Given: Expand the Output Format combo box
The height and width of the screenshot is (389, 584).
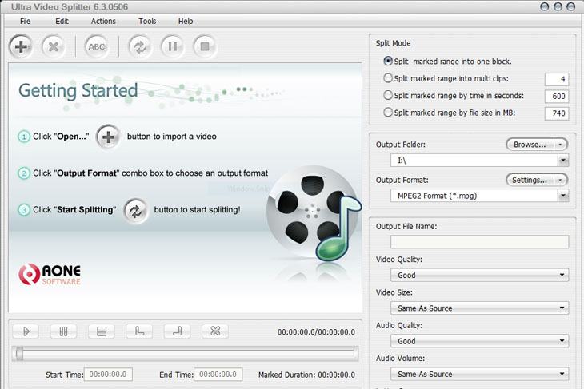Looking at the screenshot, I should pyautogui.click(x=563, y=196).
